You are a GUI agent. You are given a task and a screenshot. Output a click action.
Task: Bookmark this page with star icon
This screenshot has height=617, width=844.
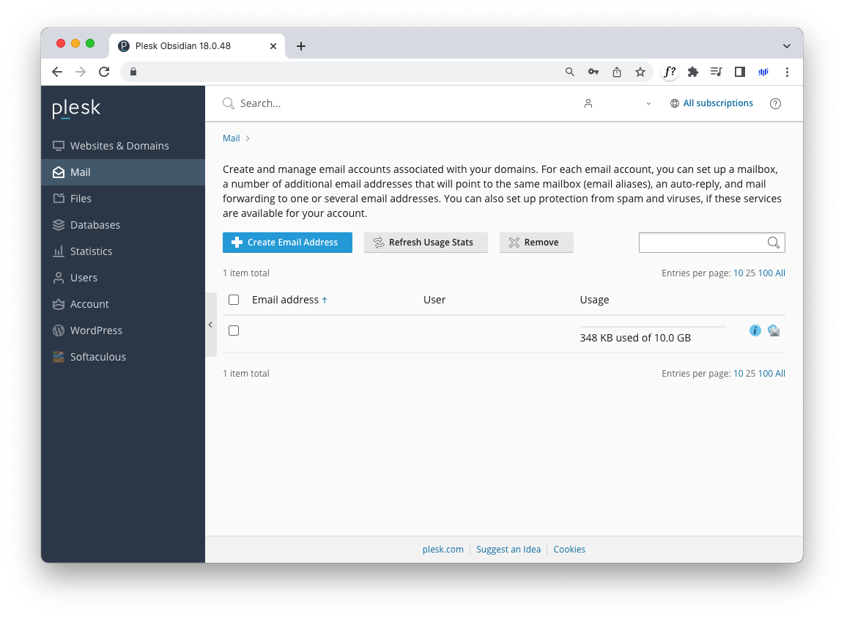pyautogui.click(x=640, y=72)
